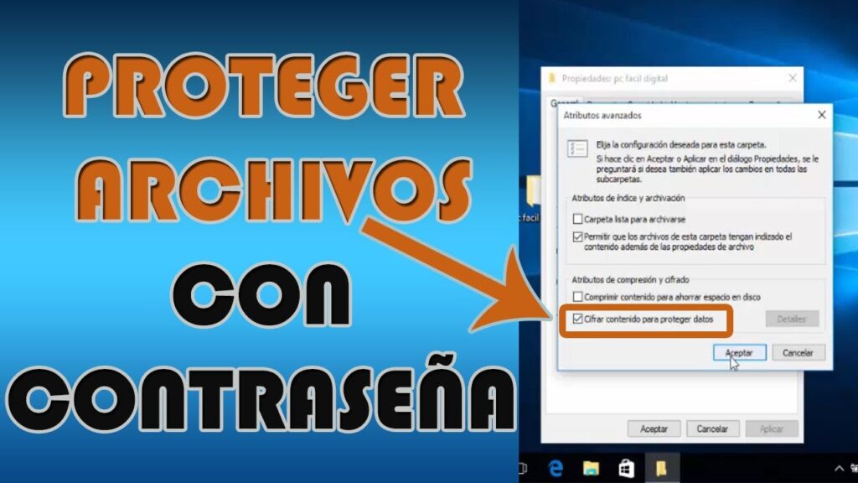Select the 'pc facil' desktop folder icon

pyautogui.click(x=532, y=193)
